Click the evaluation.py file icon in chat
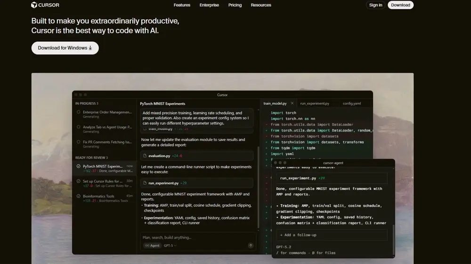Image resolution: width=471 pixels, height=264 pixels. point(145,155)
